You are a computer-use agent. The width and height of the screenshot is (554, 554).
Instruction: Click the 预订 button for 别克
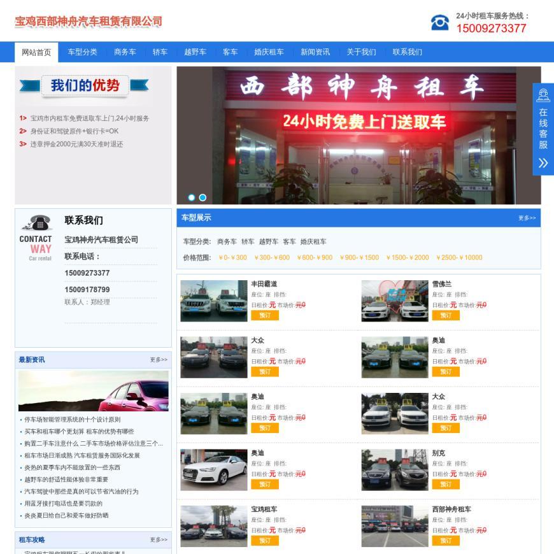pos(446,485)
